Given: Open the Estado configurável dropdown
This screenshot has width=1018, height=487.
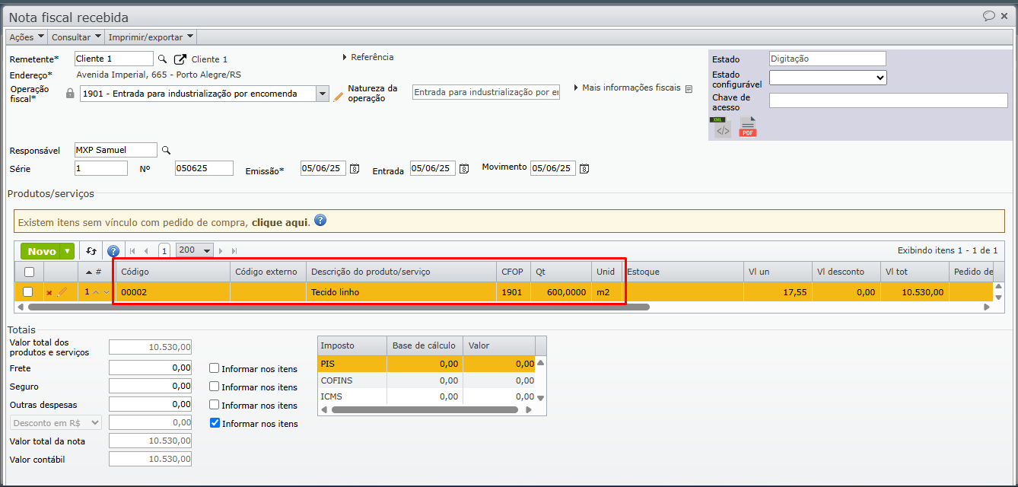Looking at the screenshot, I should [x=828, y=77].
